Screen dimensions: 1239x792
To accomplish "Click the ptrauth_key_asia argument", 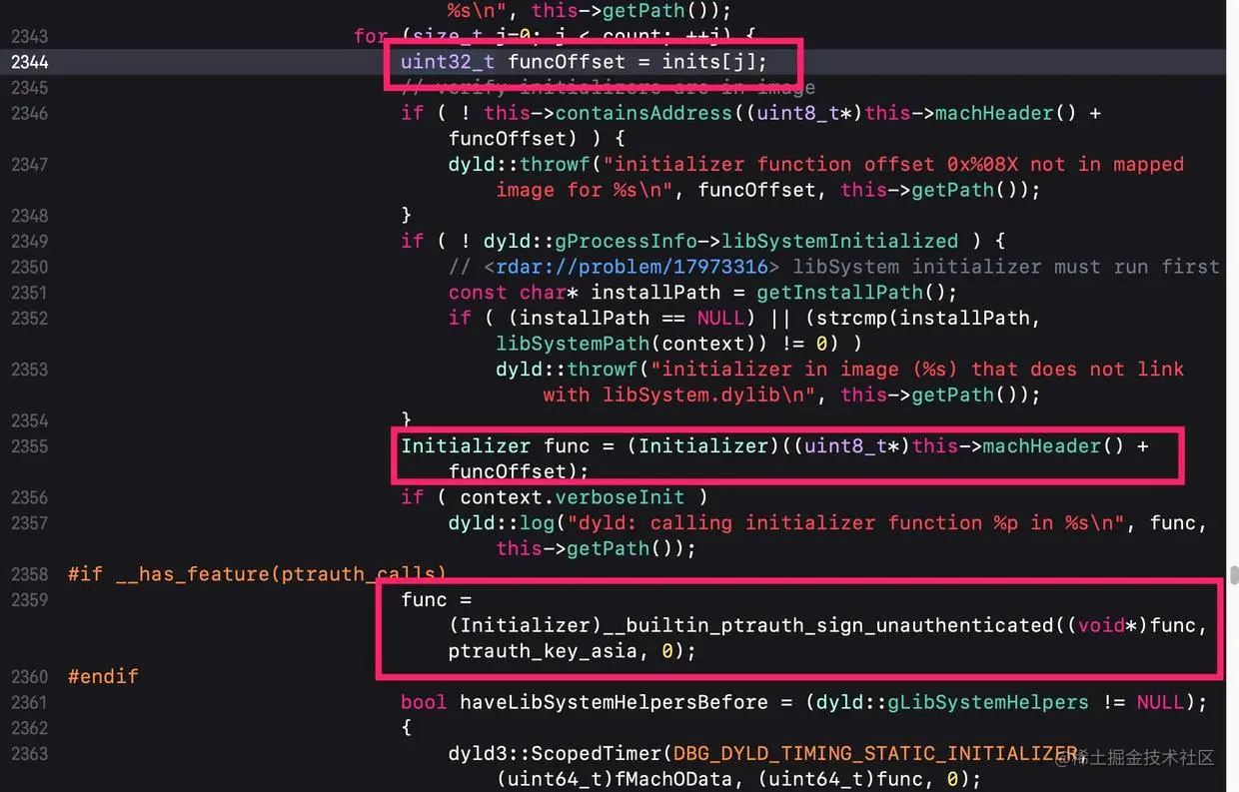I will 543,651.
